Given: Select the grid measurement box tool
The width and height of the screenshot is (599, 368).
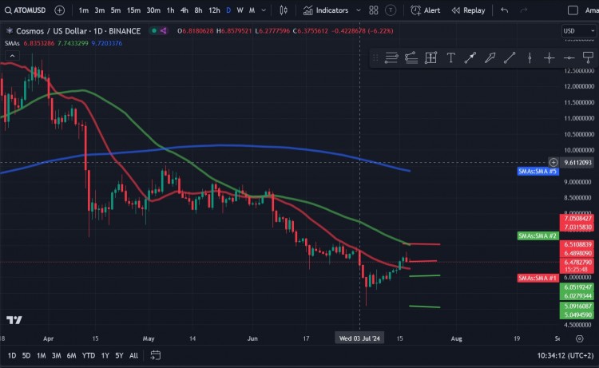Looking at the screenshot, I should [x=430, y=57].
